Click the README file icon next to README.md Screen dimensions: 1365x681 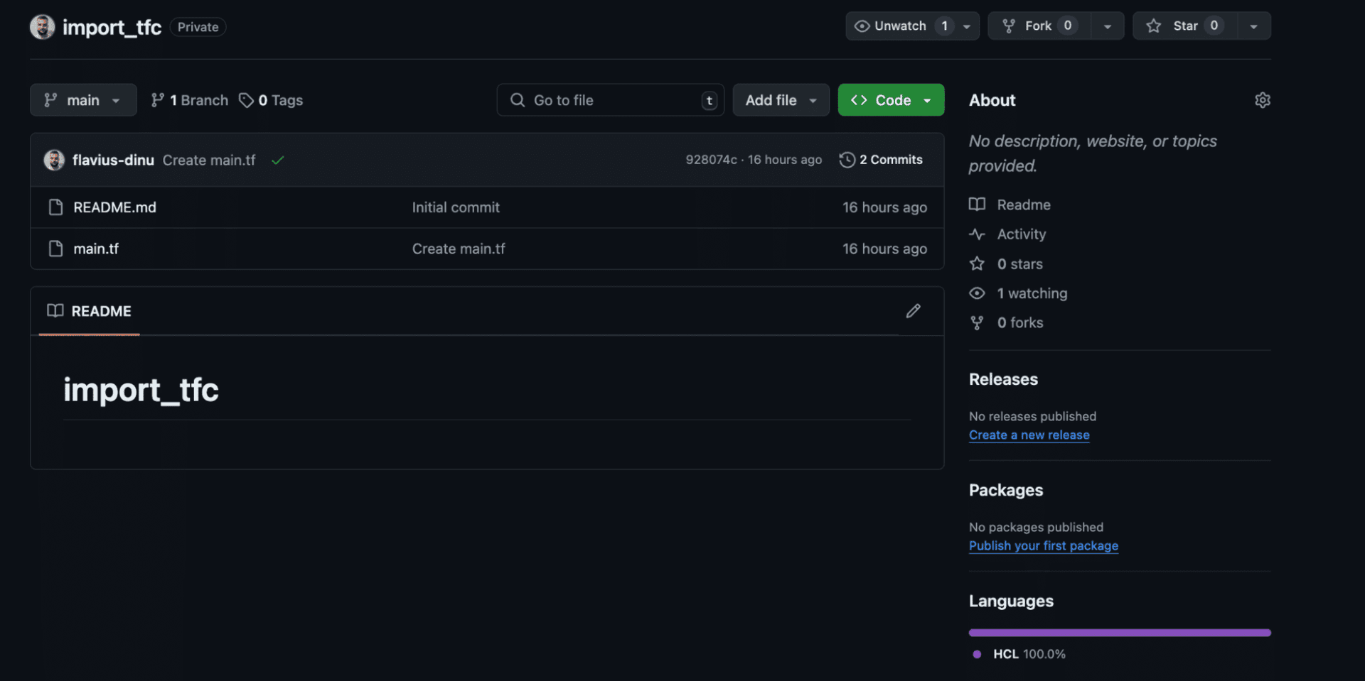click(56, 207)
